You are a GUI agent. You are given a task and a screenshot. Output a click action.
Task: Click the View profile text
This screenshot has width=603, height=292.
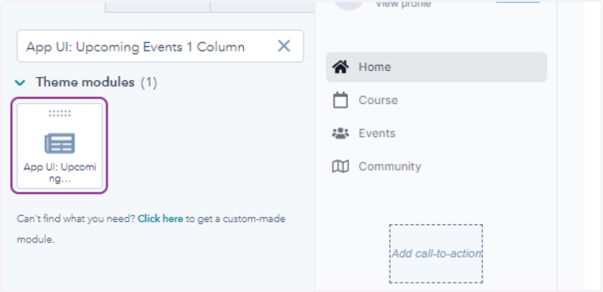click(403, 4)
